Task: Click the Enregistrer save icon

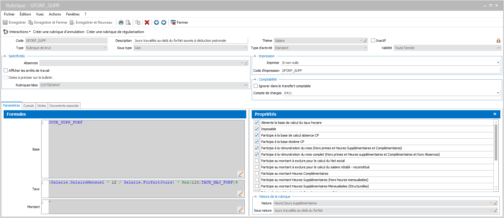Action: pos(5,22)
